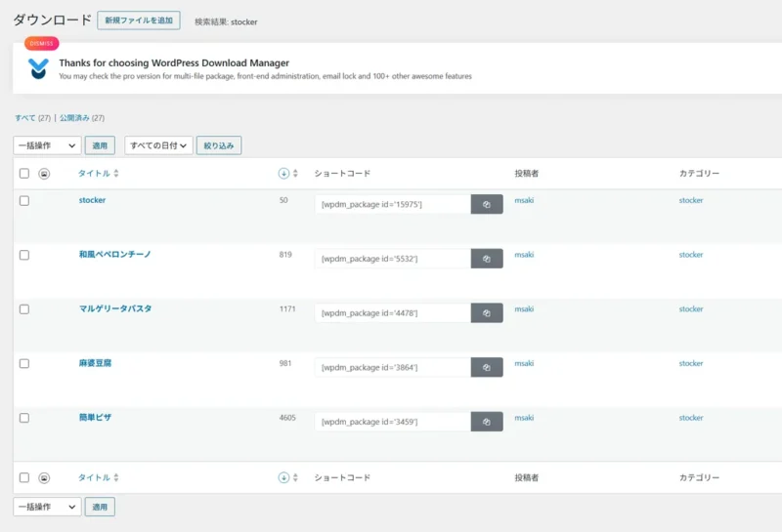This screenshot has width=782, height=532.
Task: Dismiss the Download Manager notice
Action: (41, 43)
